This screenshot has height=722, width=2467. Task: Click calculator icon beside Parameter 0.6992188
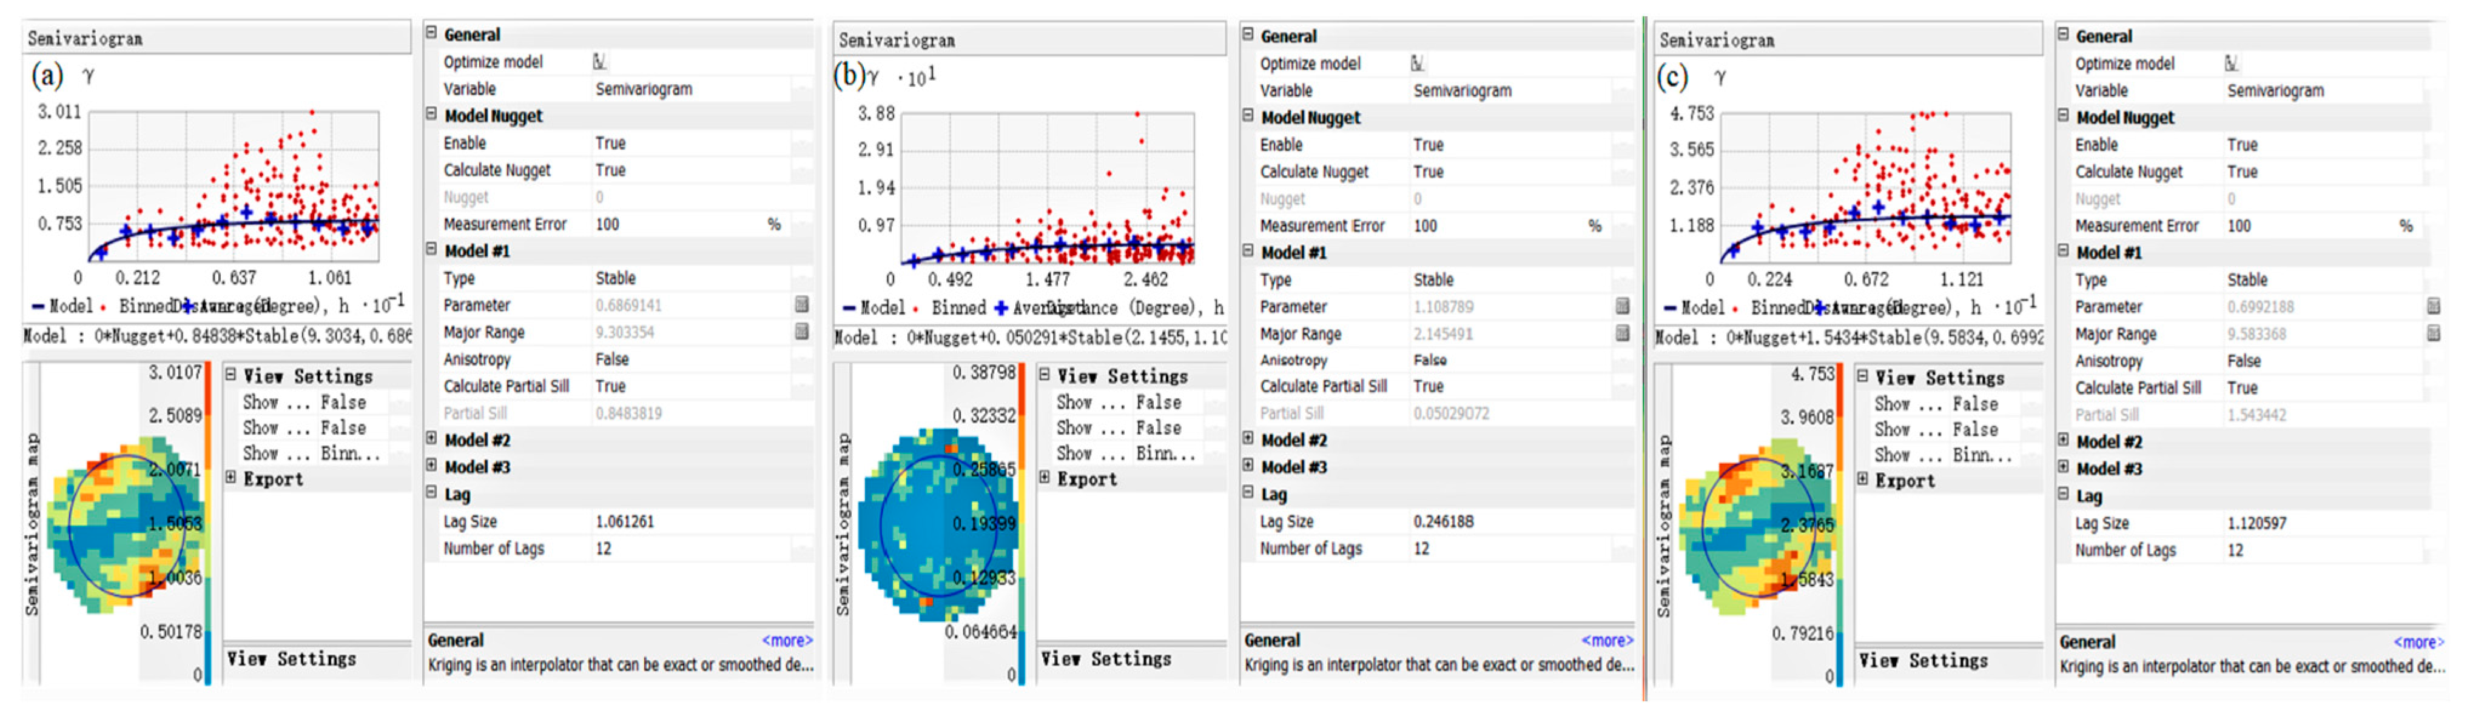click(x=2434, y=306)
